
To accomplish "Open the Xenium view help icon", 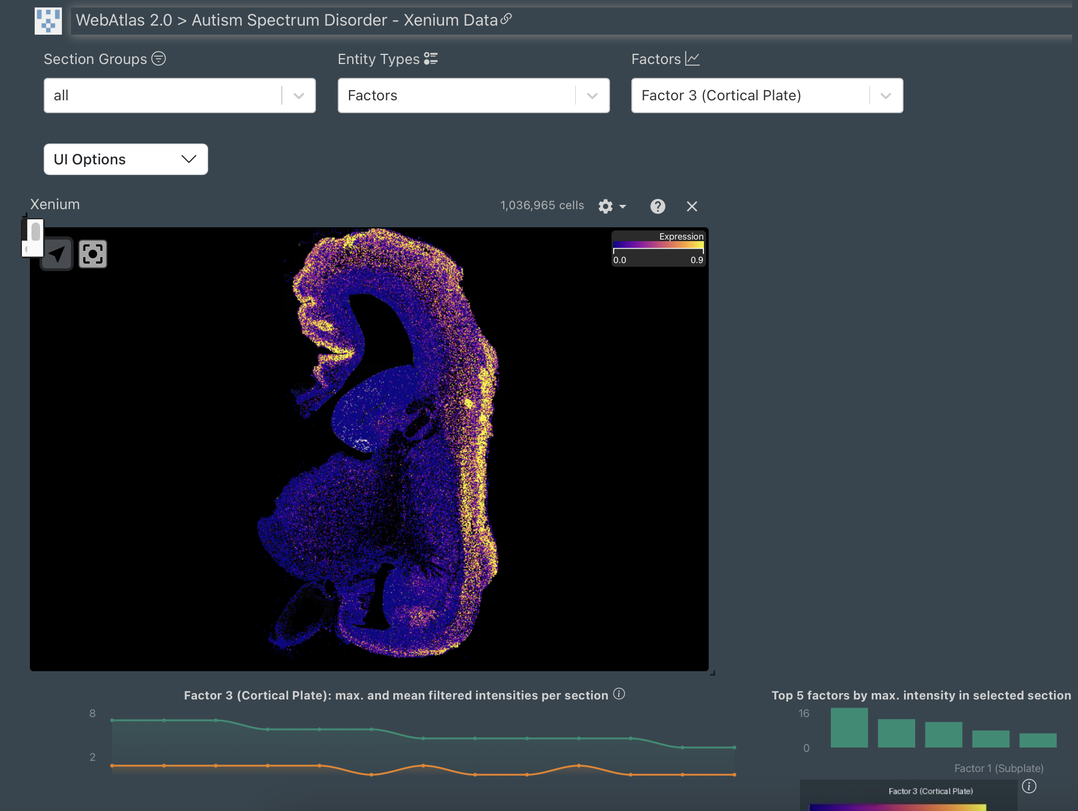I will [657, 206].
